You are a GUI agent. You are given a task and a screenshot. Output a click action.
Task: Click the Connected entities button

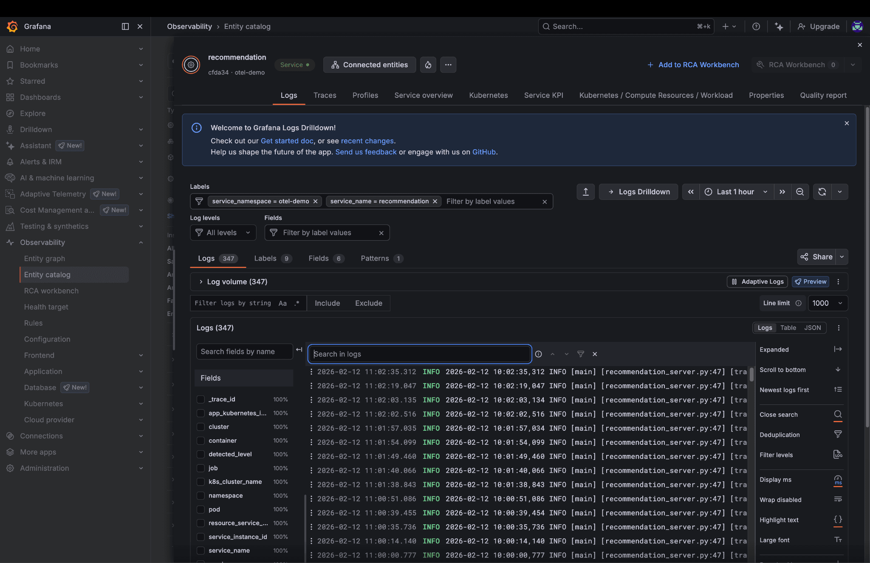(370, 65)
